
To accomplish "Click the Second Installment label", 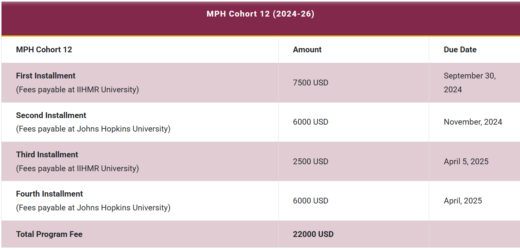I will 51,115.
